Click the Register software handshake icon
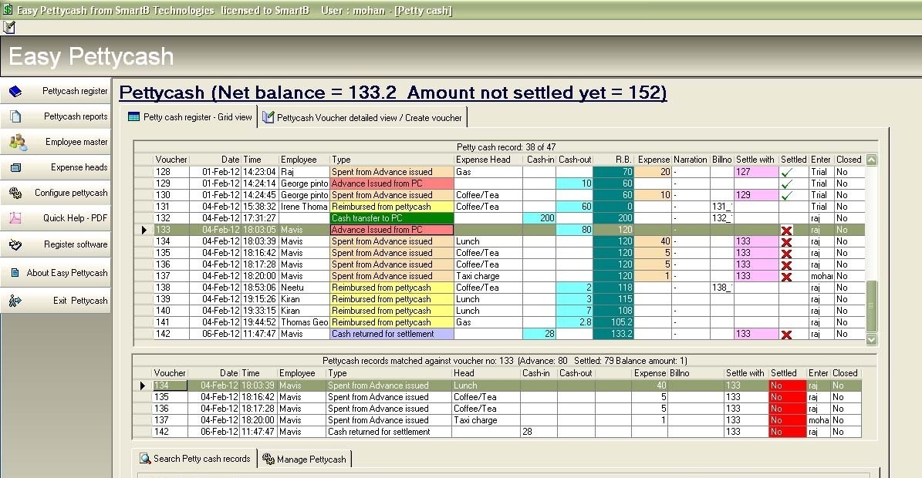The height and width of the screenshot is (478, 922). pos(15,244)
